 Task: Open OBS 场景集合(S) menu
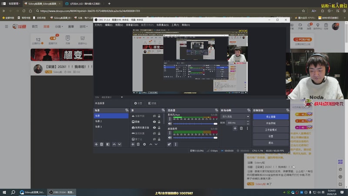(162, 25)
